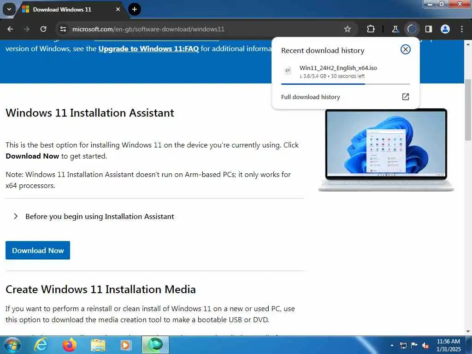The width and height of the screenshot is (472, 354).
Task: Open Chrome Labs flask icon
Action: (395, 29)
